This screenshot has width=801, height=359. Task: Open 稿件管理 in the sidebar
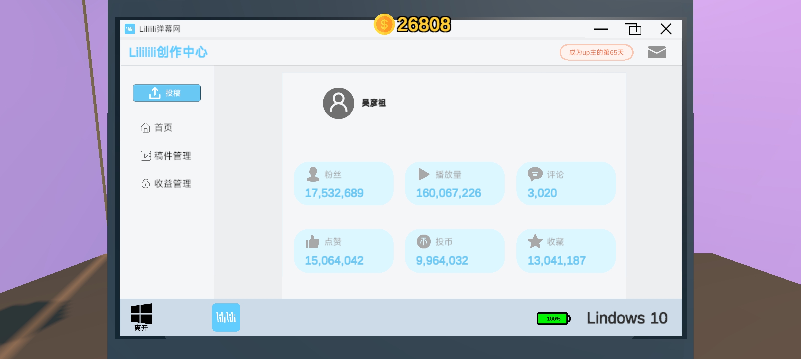[x=166, y=156]
